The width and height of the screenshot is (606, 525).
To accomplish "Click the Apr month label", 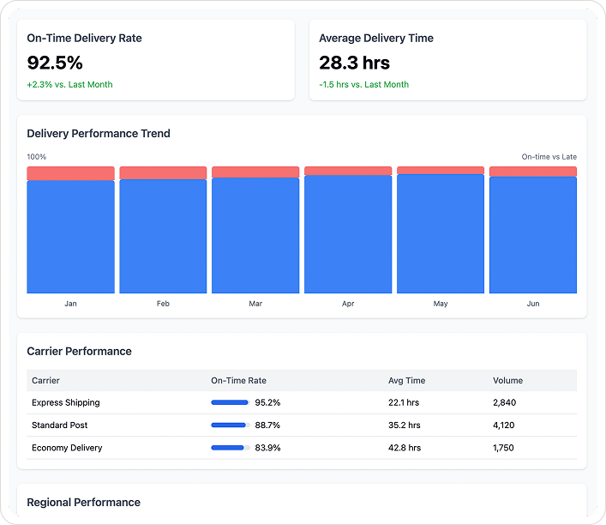I will 348,304.
